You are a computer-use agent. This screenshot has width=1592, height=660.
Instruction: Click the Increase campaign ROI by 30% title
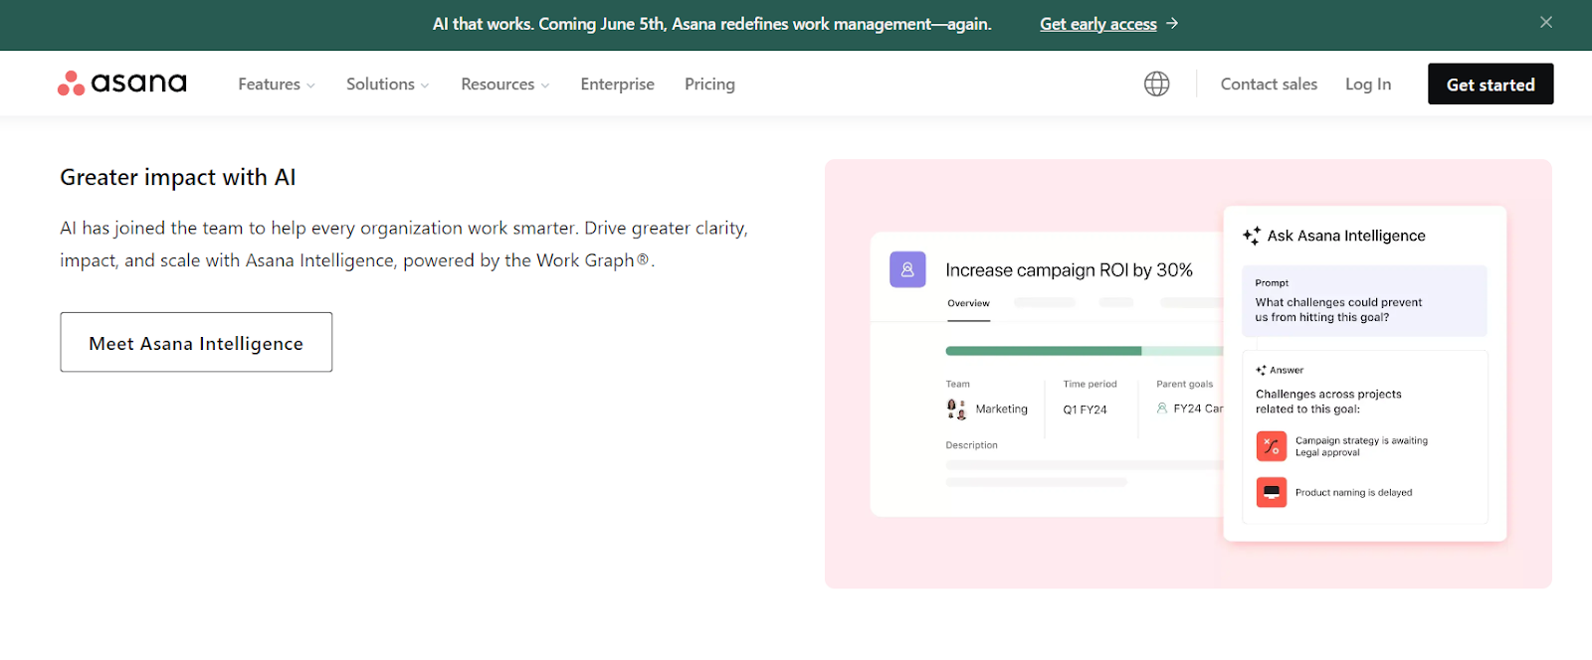pos(1069,270)
